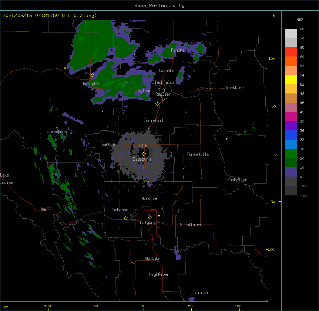319x311 pixels.
Task: Click the Base_Reflectivity title text
Action: point(159,6)
